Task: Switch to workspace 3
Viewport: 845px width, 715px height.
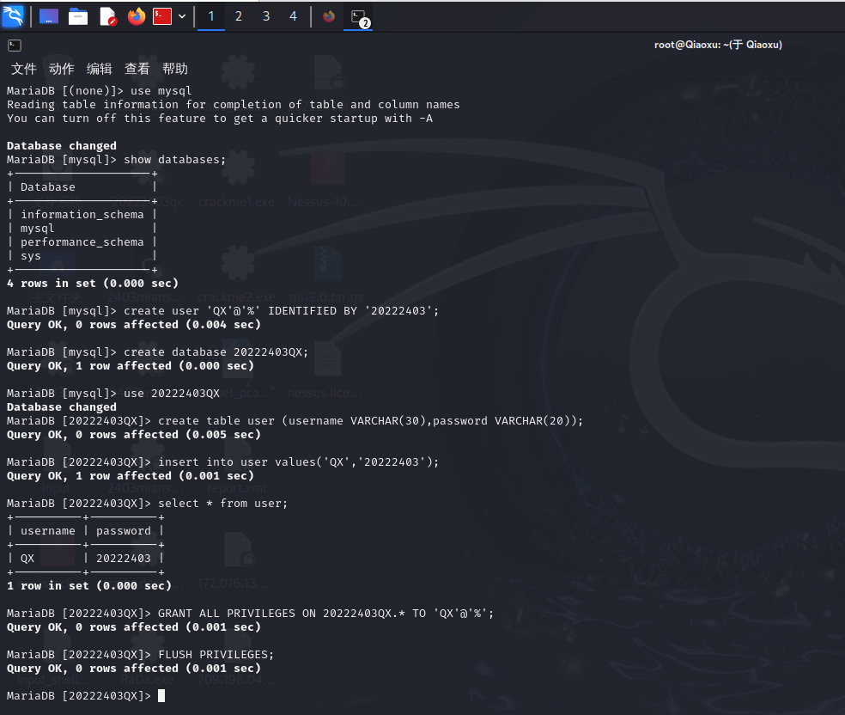Action: click(265, 16)
